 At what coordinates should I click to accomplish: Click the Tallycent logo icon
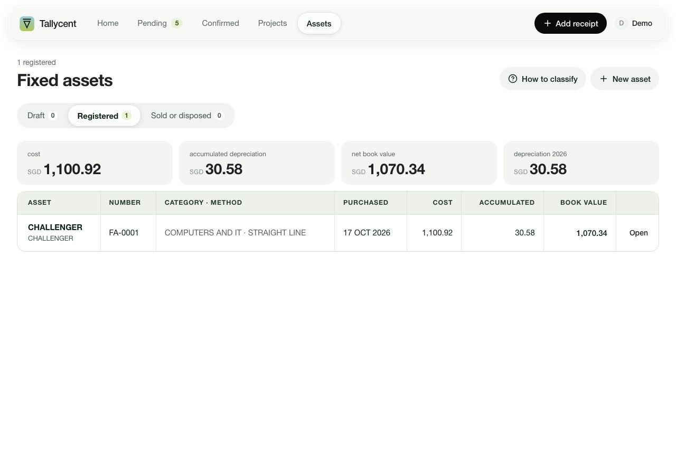[x=27, y=23]
